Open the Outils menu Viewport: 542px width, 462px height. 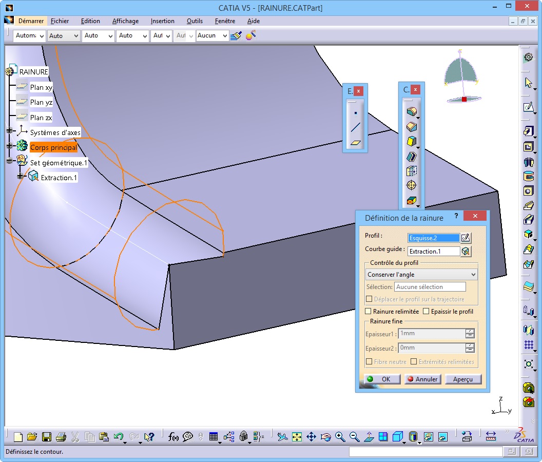click(195, 21)
